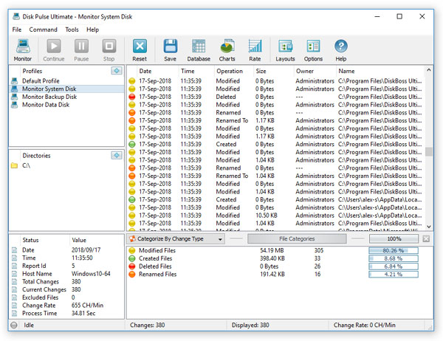Click the Help question mark icon
This screenshot has width=443, height=341.
click(341, 46)
